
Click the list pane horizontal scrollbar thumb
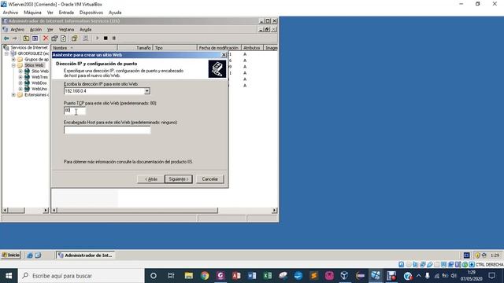[137, 211]
